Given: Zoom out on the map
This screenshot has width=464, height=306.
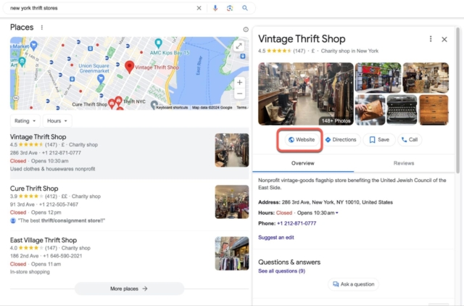Looking at the screenshot, I should tap(239, 94).
